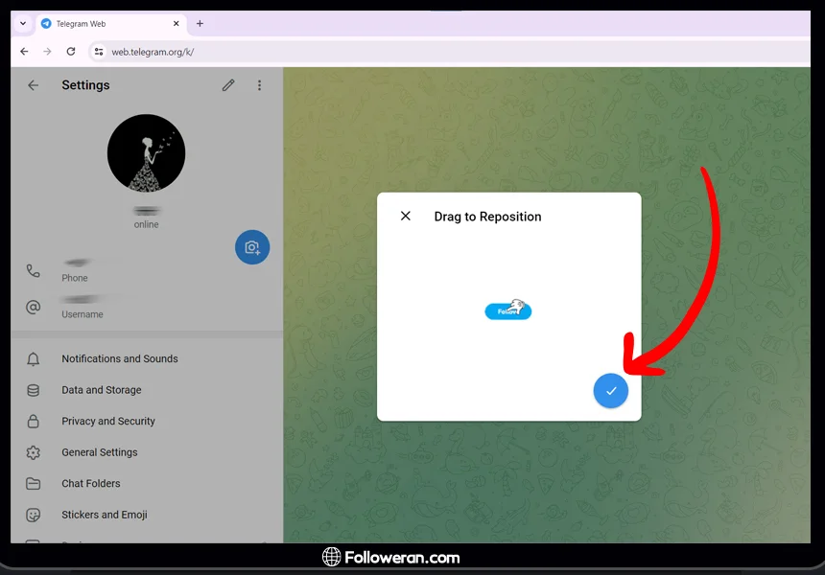This screenshot has height=575, width=825.
Task: Open Notifications and Sounds settings
Action: [120, 358]
